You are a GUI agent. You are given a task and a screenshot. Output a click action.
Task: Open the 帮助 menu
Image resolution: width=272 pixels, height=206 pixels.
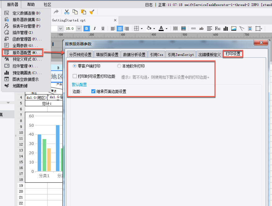[31, 5]
